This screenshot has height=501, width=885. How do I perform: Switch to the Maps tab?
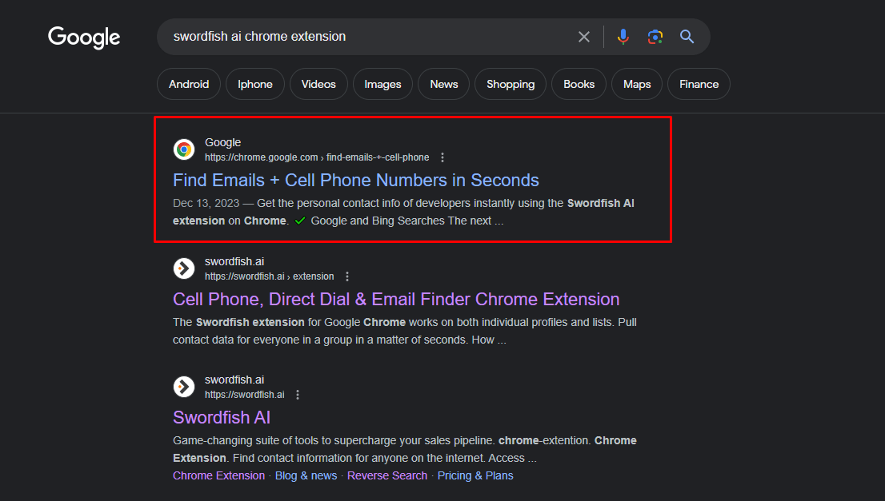click(x=637, y=84)
